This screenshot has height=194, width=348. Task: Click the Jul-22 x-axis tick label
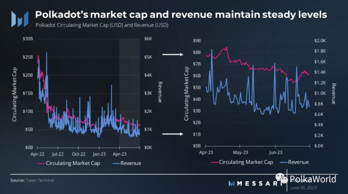(x=58, y=154)
